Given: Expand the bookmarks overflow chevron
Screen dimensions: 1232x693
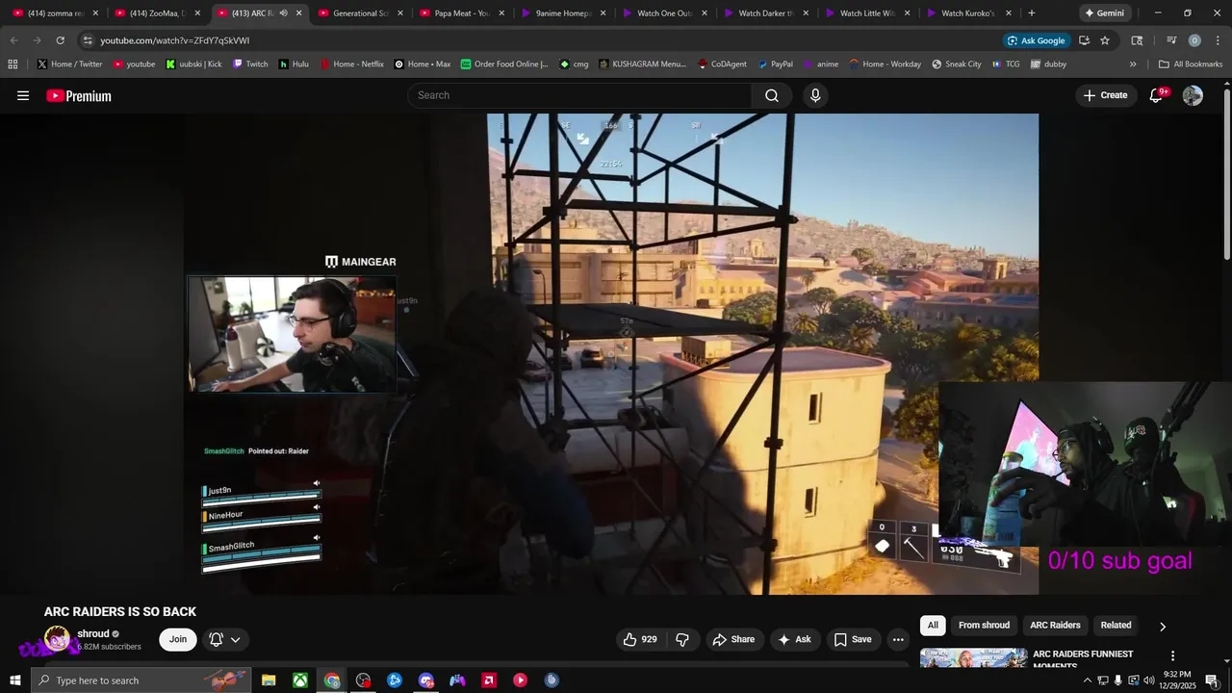Looking at the screenshot, I should 1133,64.
